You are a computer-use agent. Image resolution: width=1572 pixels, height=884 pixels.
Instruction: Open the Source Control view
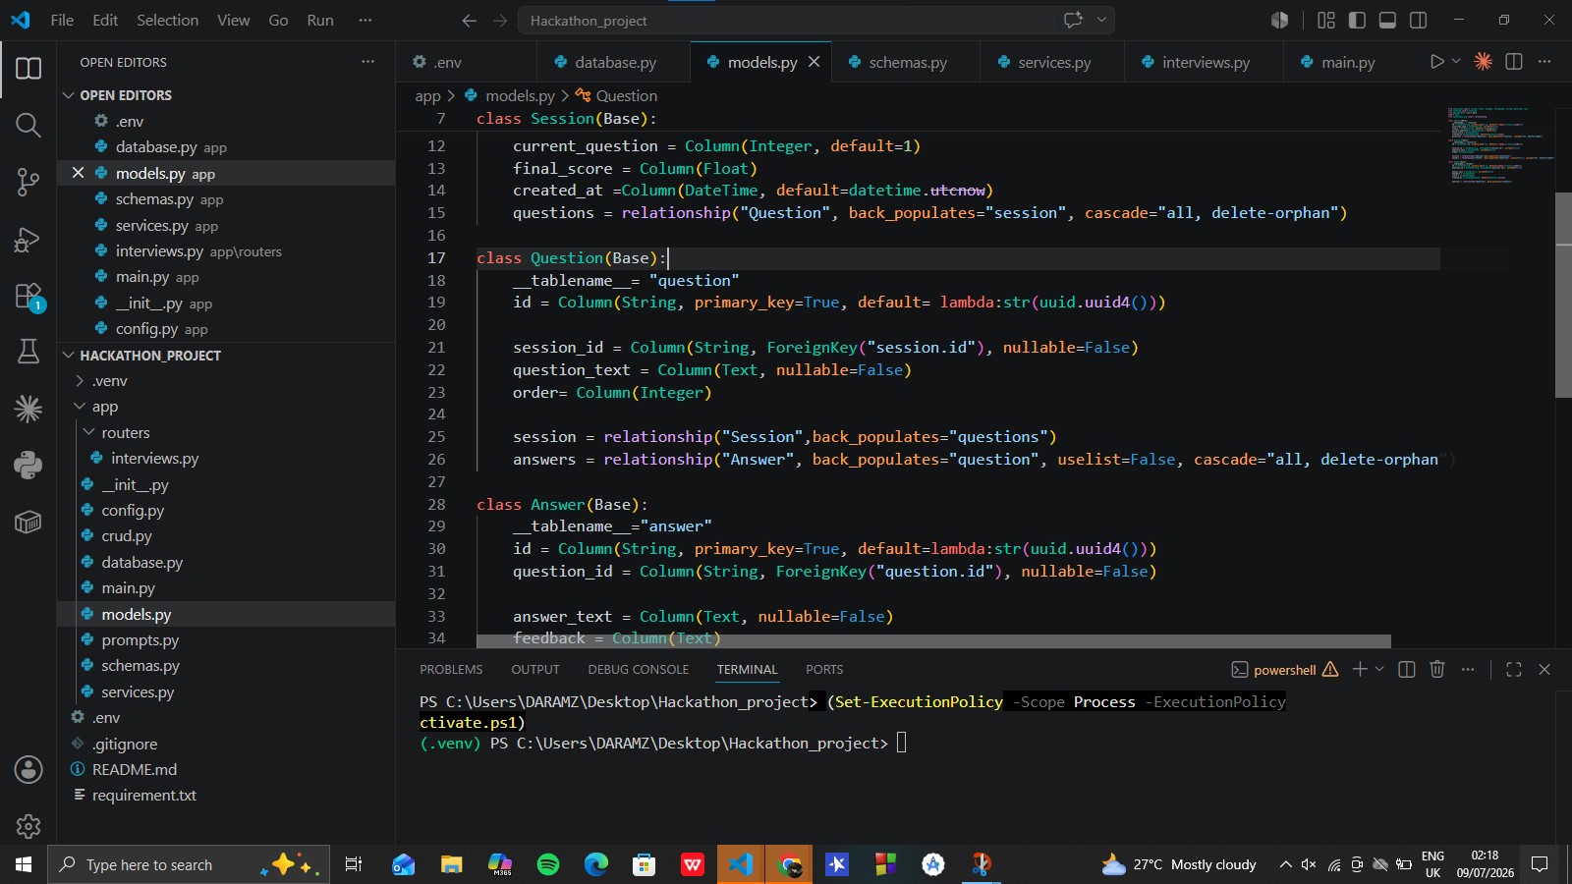pyautogui.click(x=28, y=182)
